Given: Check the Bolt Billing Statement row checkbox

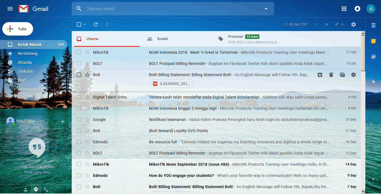Looking at the screenshot, I should (79, 75).
